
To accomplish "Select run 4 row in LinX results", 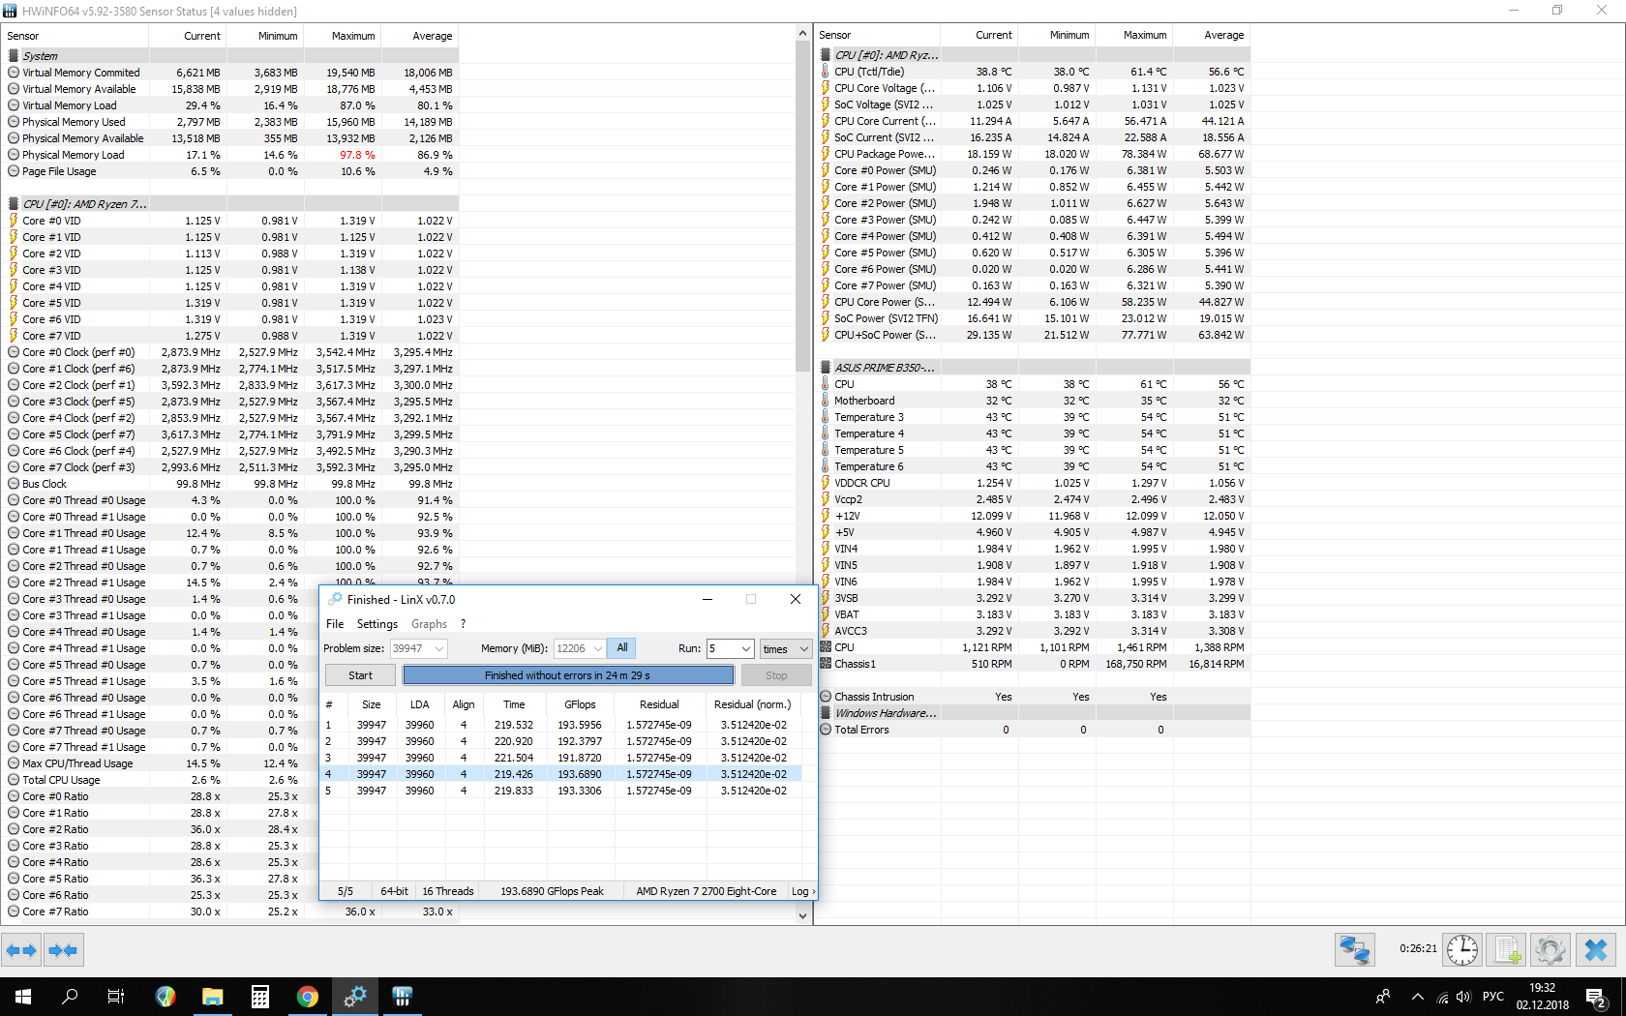I will click(560, 774).
